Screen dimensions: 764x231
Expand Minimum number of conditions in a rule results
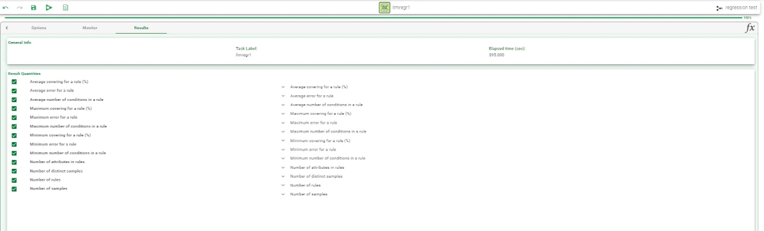pyautogui.click(x=283, y=158)
